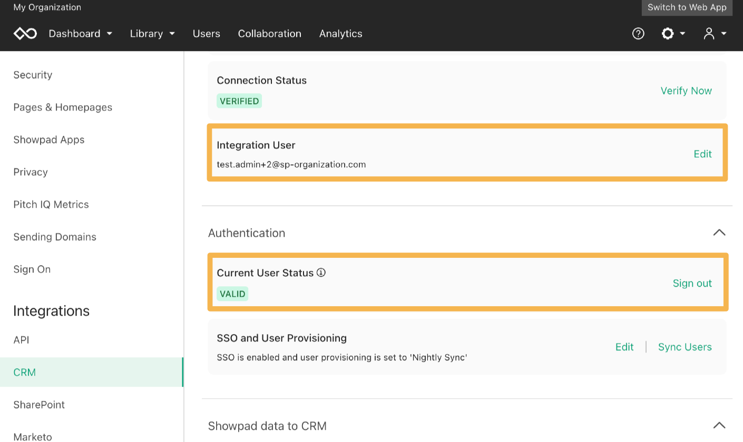This screenshot has width=743, height=442.
Task: Click the Integrations sidebar heading
Action: pyautogui.click(x=52, y=311)
